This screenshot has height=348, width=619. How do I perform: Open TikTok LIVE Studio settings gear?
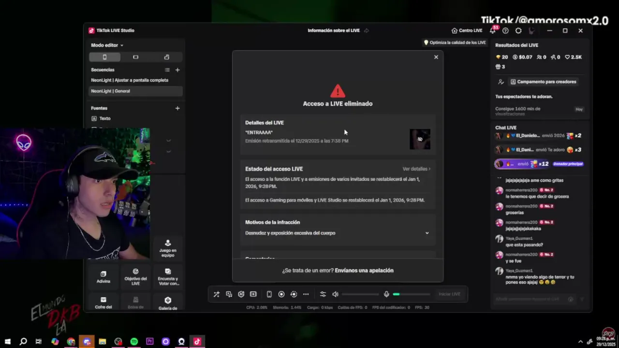click(518, 30)
